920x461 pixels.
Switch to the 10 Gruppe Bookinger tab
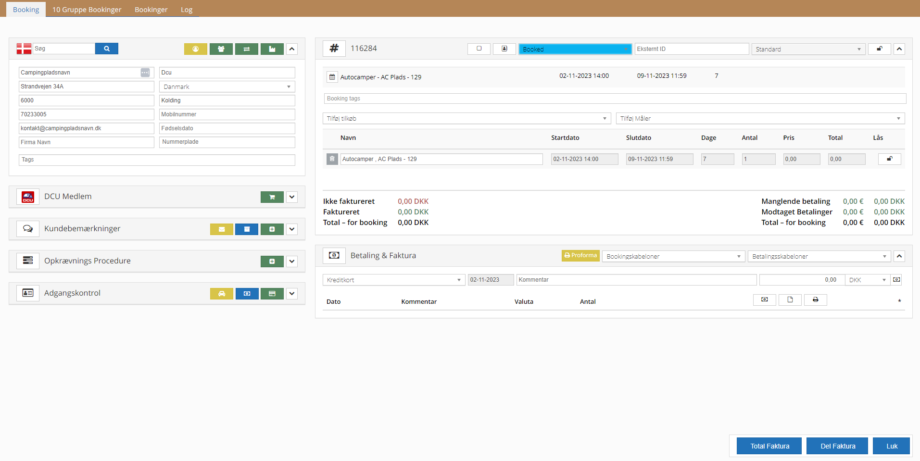click(x=87, y=10)
